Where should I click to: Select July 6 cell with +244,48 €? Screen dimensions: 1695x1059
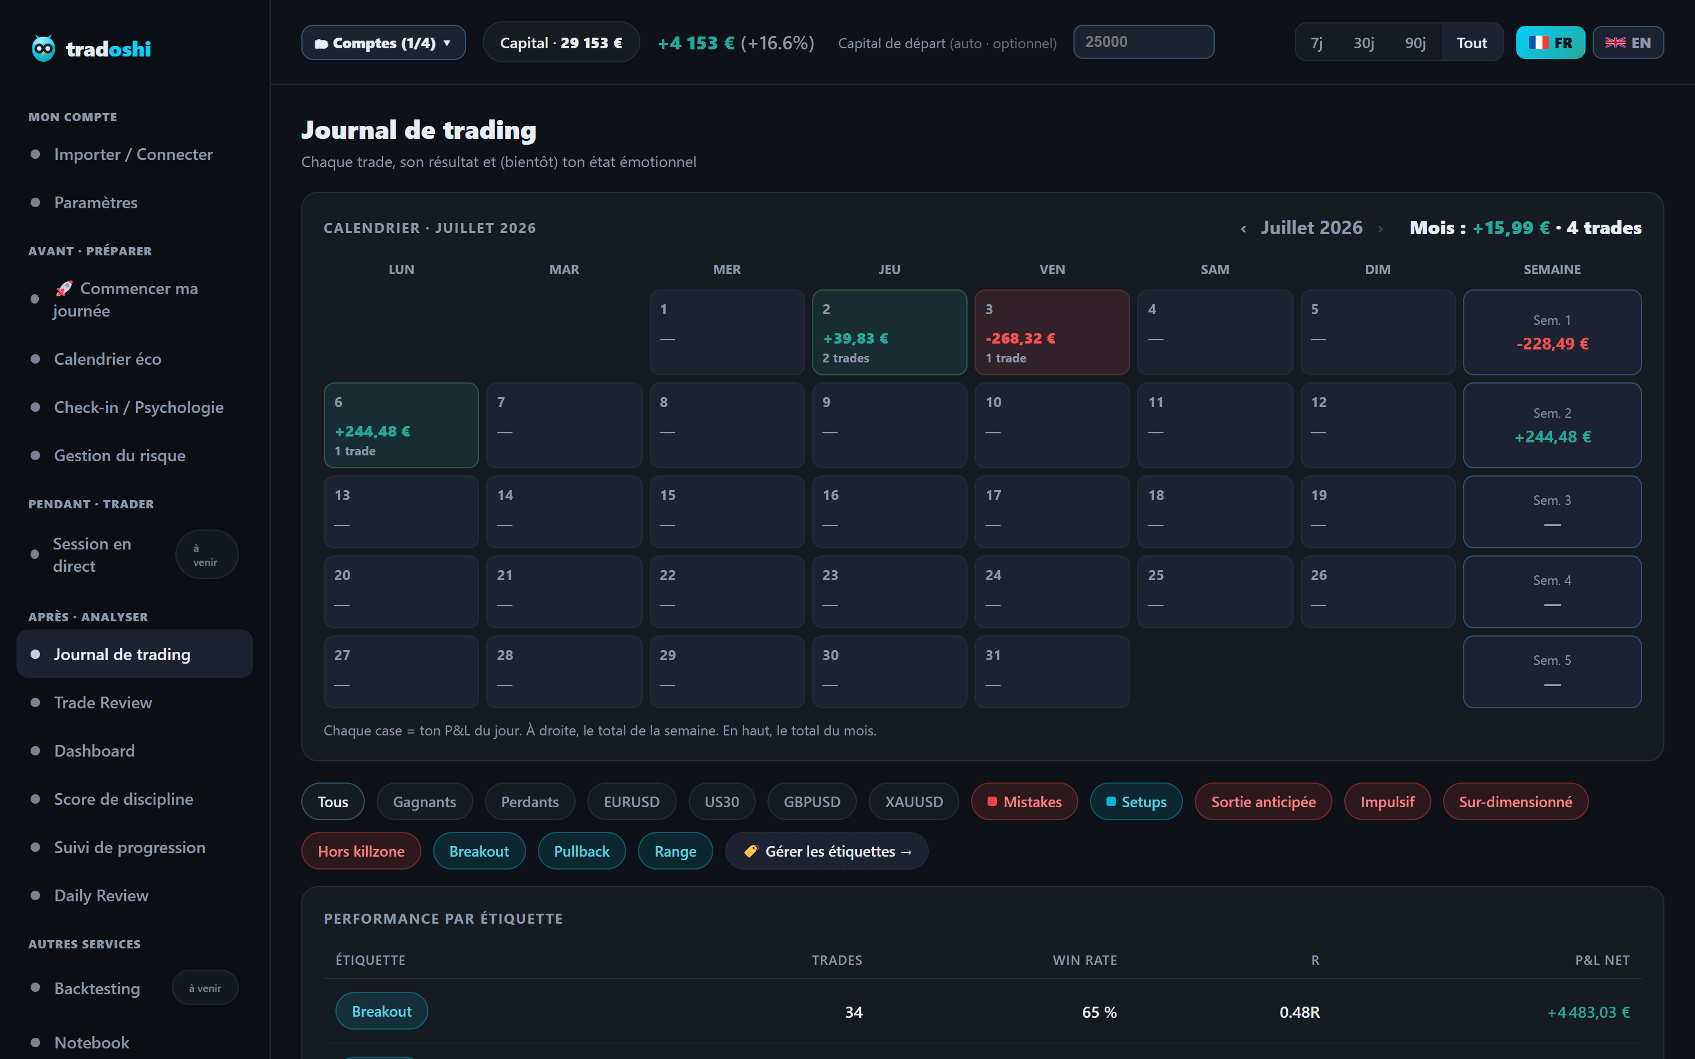click(401, 425)
